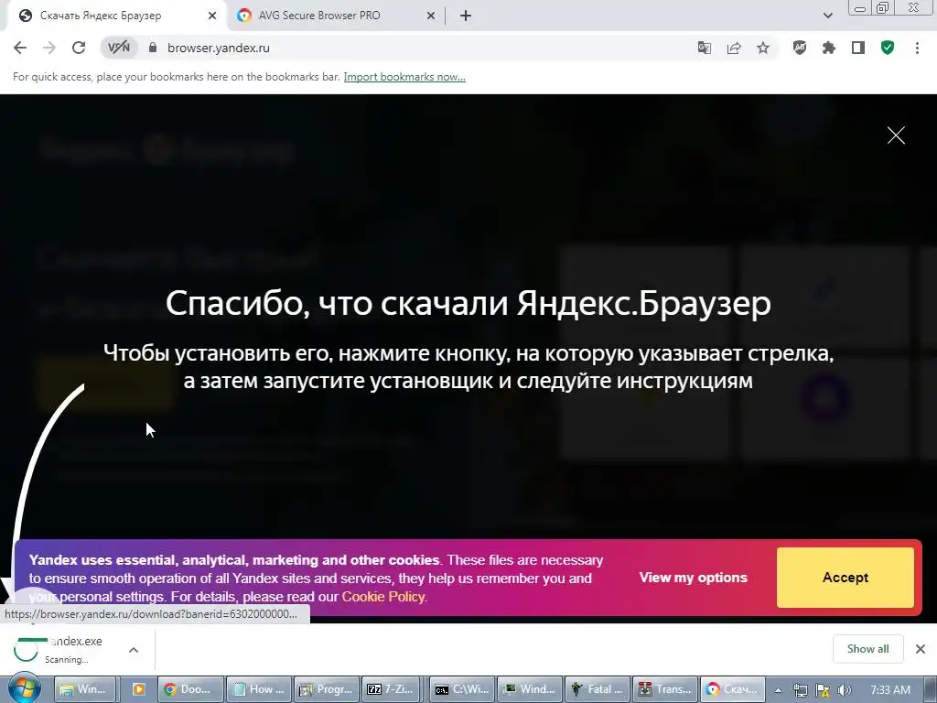Share this page via share icon
937x703 pixels.
734,48
